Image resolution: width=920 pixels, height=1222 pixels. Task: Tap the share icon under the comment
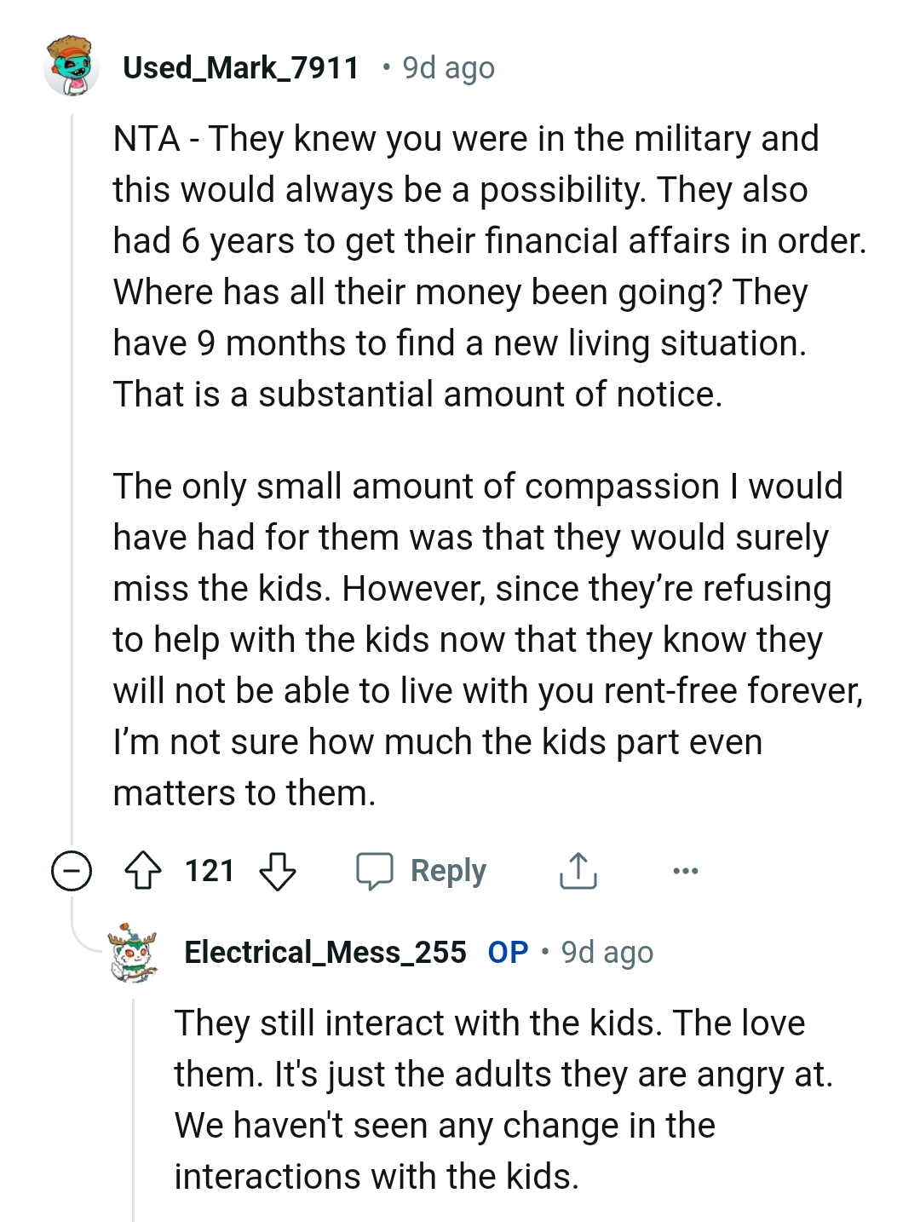(x=578, y=871)
